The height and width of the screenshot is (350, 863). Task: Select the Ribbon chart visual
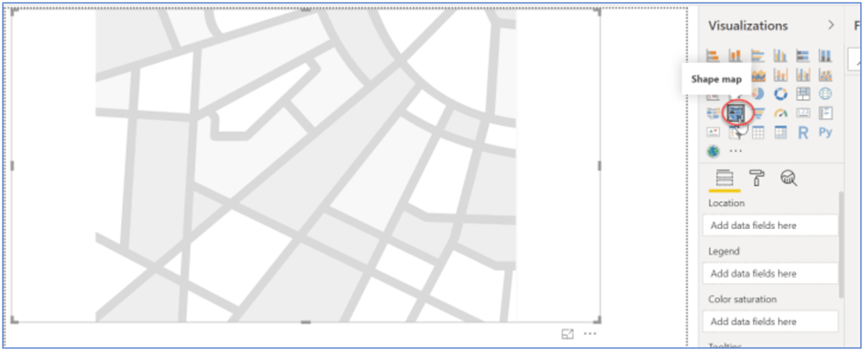[x=825, y=74]
